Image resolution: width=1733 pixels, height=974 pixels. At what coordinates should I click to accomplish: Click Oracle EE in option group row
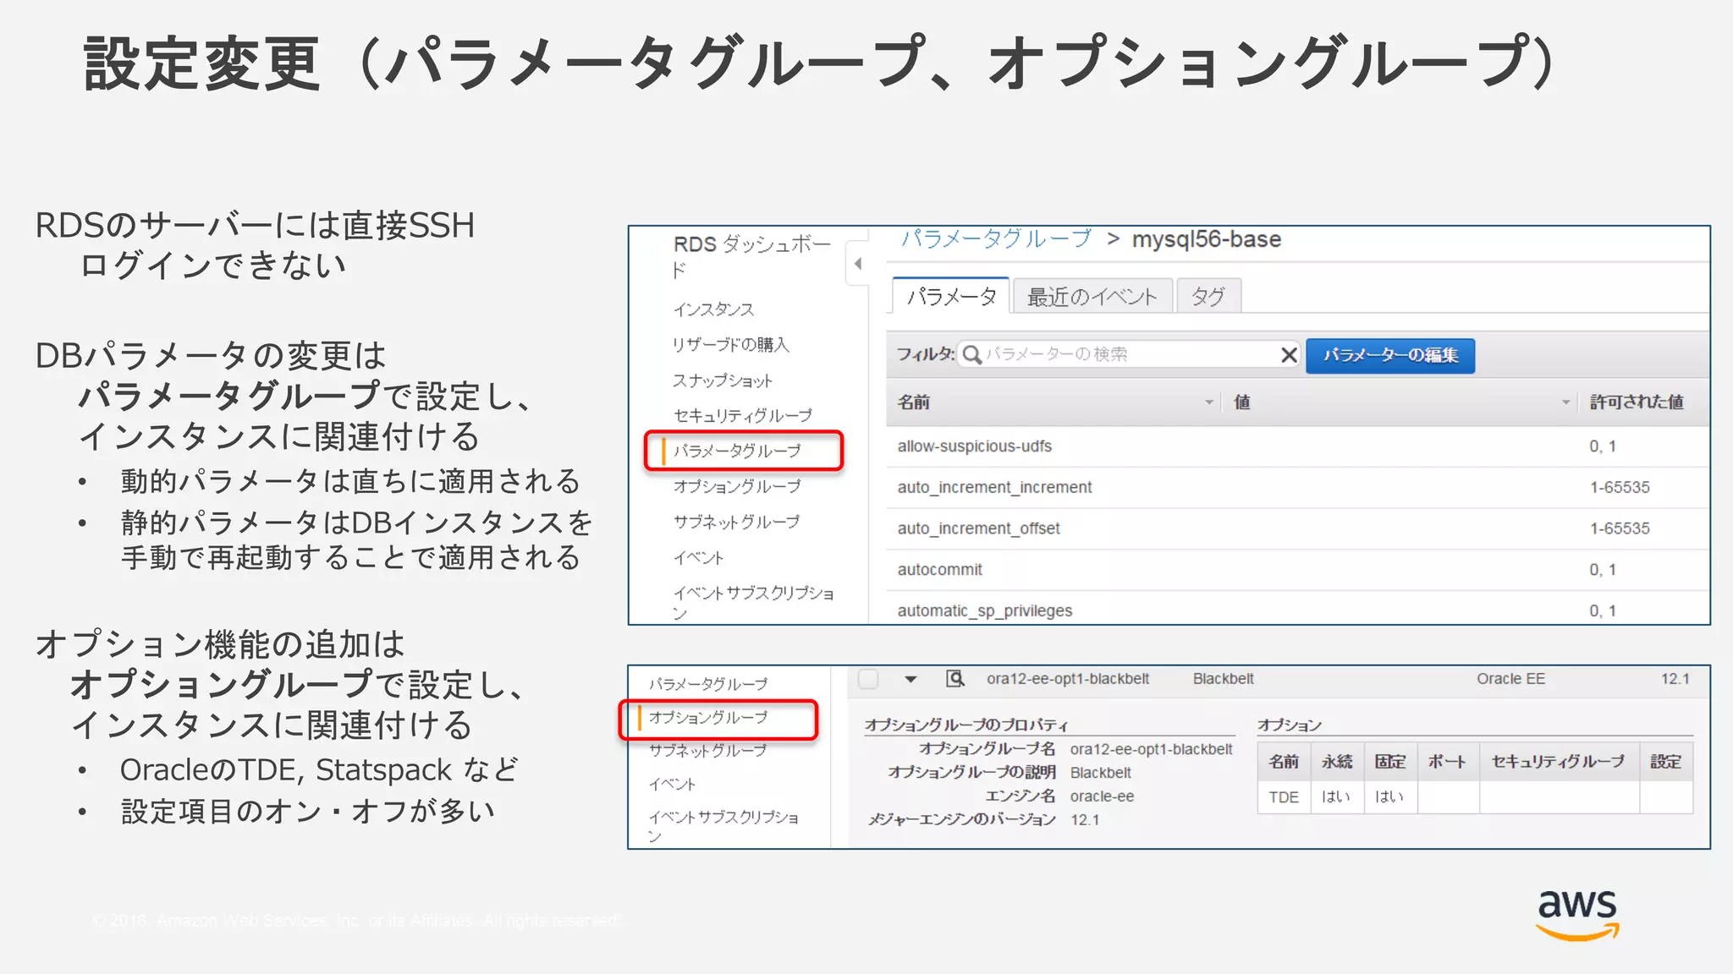1510,679
